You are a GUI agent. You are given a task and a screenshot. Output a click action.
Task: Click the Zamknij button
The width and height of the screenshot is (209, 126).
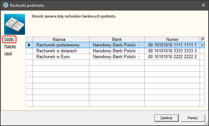pos(166,118)
